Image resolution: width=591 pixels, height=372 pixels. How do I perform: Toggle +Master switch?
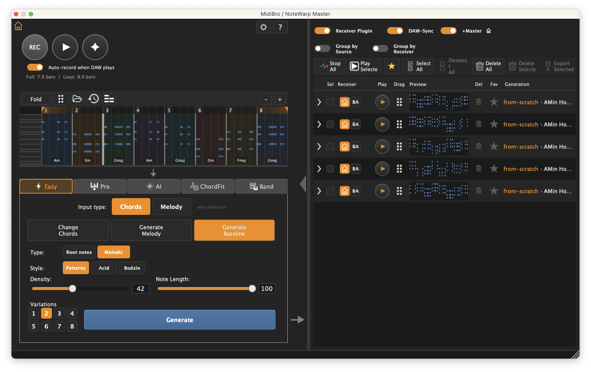pos(449,31)
